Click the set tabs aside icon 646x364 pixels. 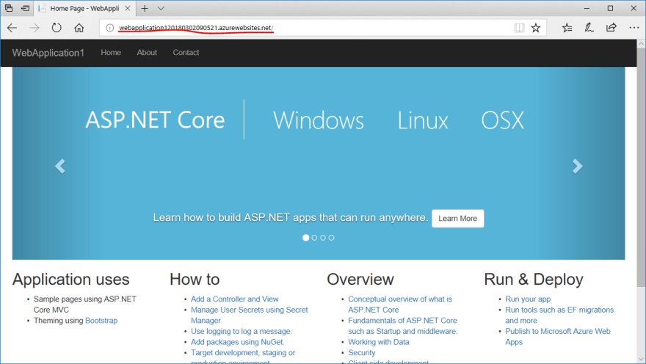[x=25, y=8]
